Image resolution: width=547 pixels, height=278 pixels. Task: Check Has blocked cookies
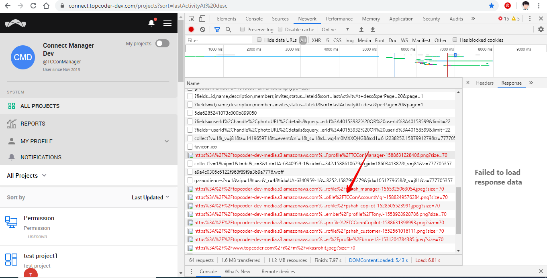pos(455,40)
